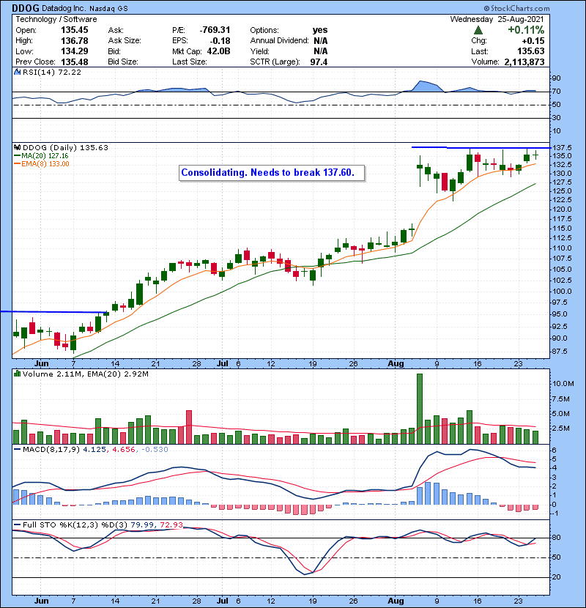The width and height of the screenshot is (586, 608).
Task: Click the +0.11% percent change value
Action: click(x=526, y=30)
